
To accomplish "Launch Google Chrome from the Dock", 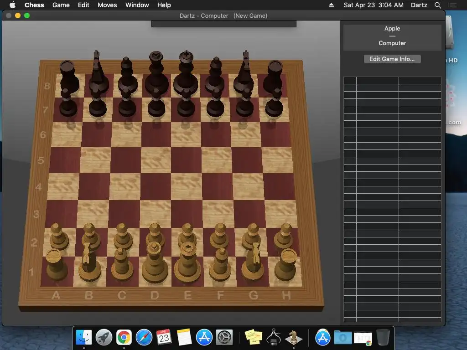I will pos(124,337).
